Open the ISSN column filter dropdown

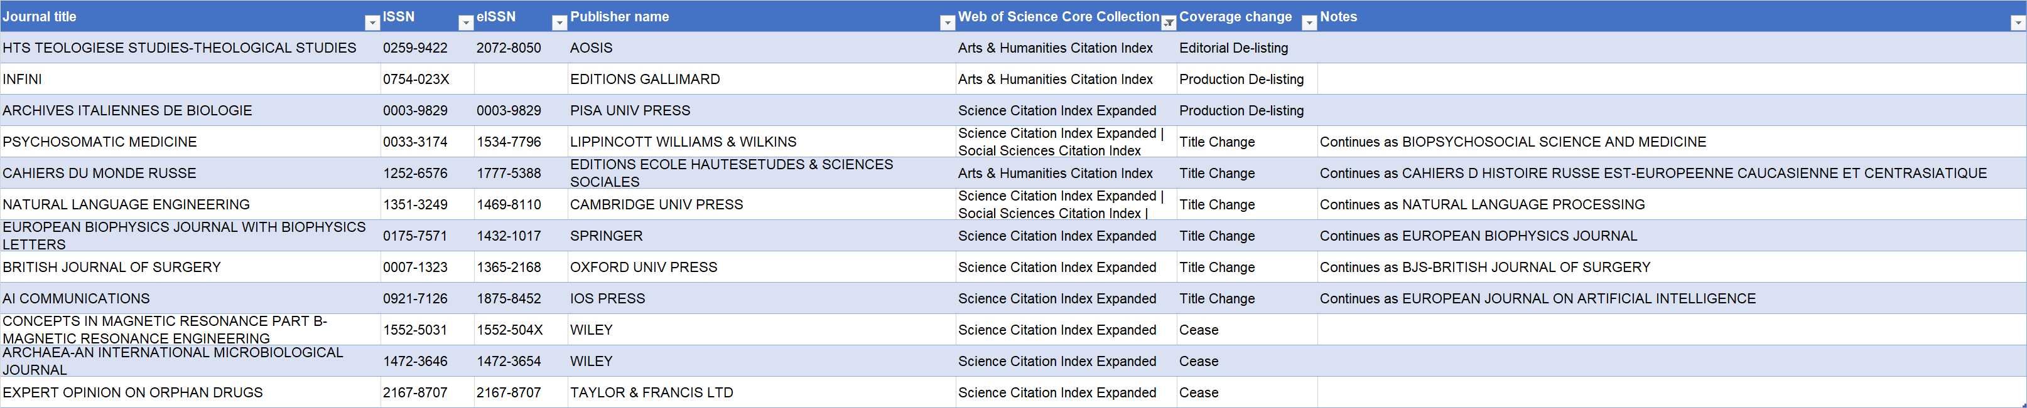point(466,23)
